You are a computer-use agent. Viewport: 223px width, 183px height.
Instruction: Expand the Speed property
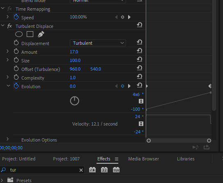coord(8,17)
